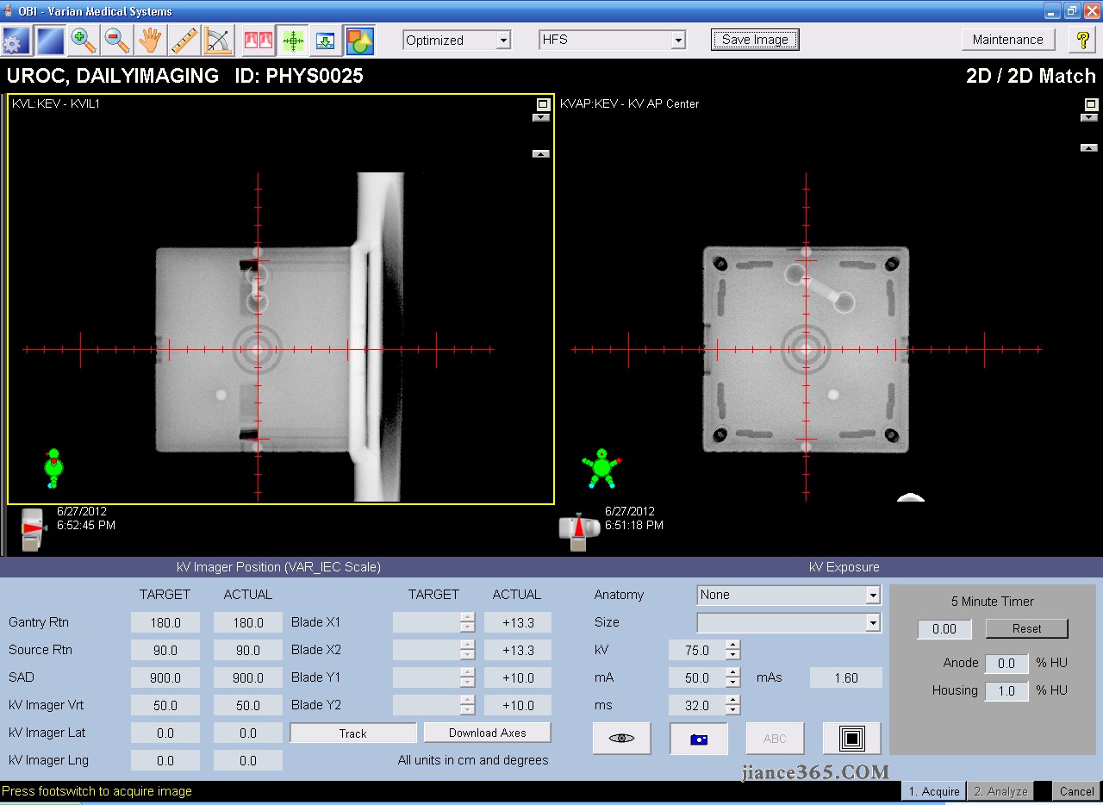Screen dimensions: 1103x805
Task: Open the settings gear tool in toolbar
Action: tap(16, 41)
